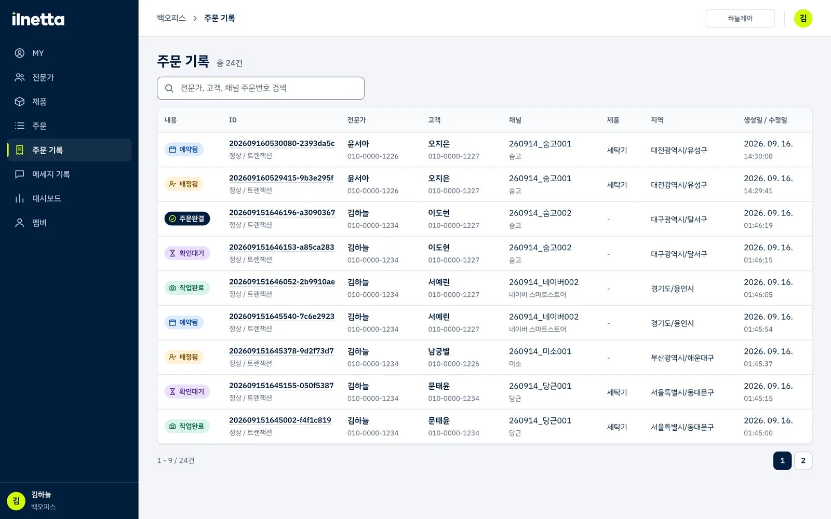Click 확인대기 badge for order a85ca283
831x519 pixels.
coord(187,253)
